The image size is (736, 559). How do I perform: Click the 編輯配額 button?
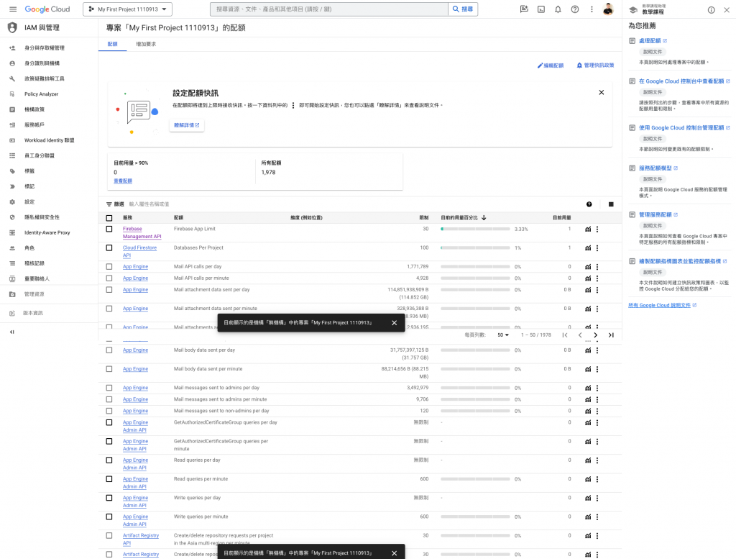550,65
